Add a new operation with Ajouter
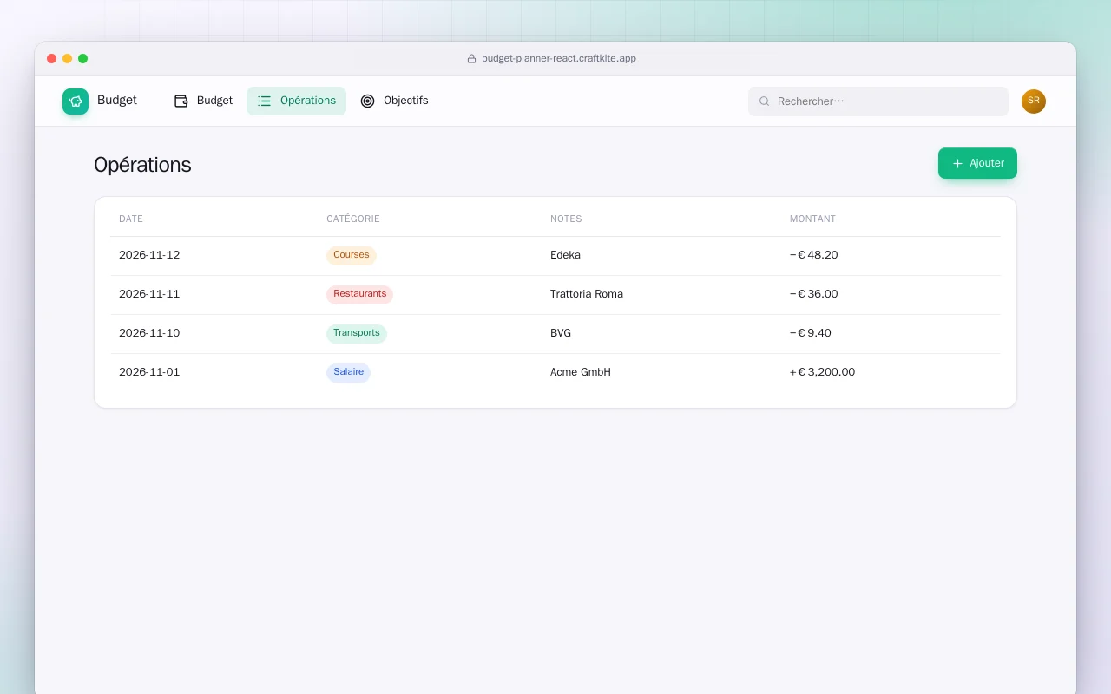Image resolution: width=1111 pixels, height=694 pixels. 977,163
